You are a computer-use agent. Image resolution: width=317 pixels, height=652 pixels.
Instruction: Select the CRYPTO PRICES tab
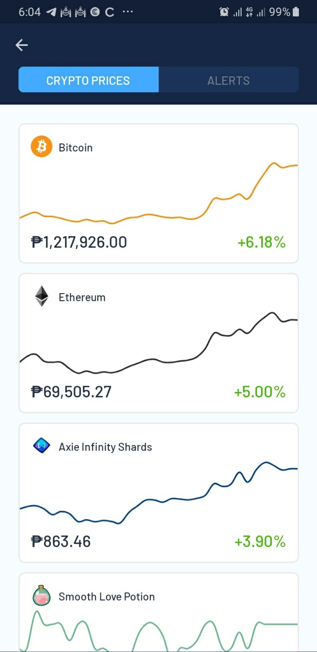88,80
